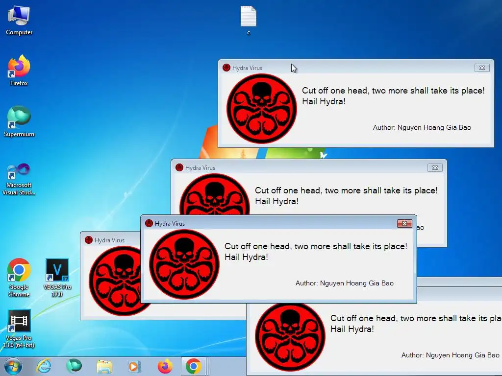Click the author text in the bottom-right Hydra window
Image resolution: width=502 pixels, height=376 pixels.
451,355
